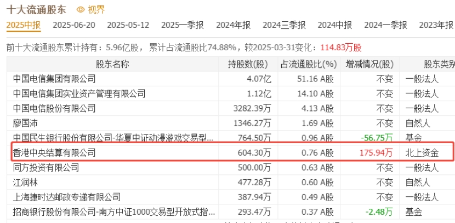This screenshot has height=223, width=455.
Task: Select the 2025中报 tab
Action: pyautogui.click(x=24, y=25)
